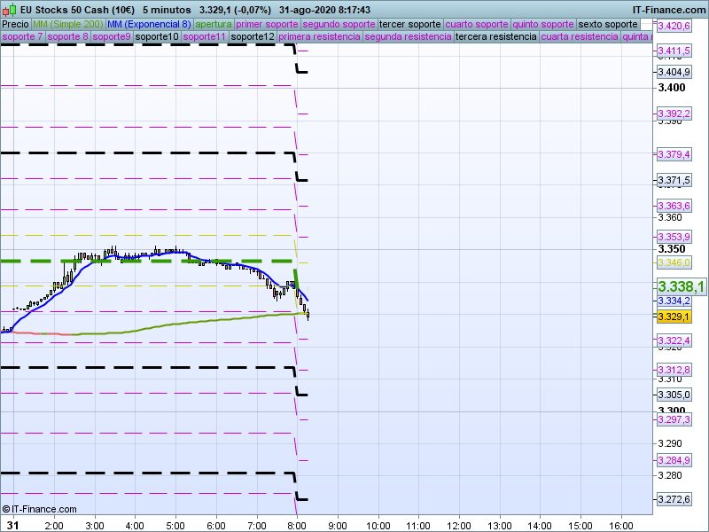
Task: Select the 'MM (Simple 200)' indicator label
Action: click(62, 24)
